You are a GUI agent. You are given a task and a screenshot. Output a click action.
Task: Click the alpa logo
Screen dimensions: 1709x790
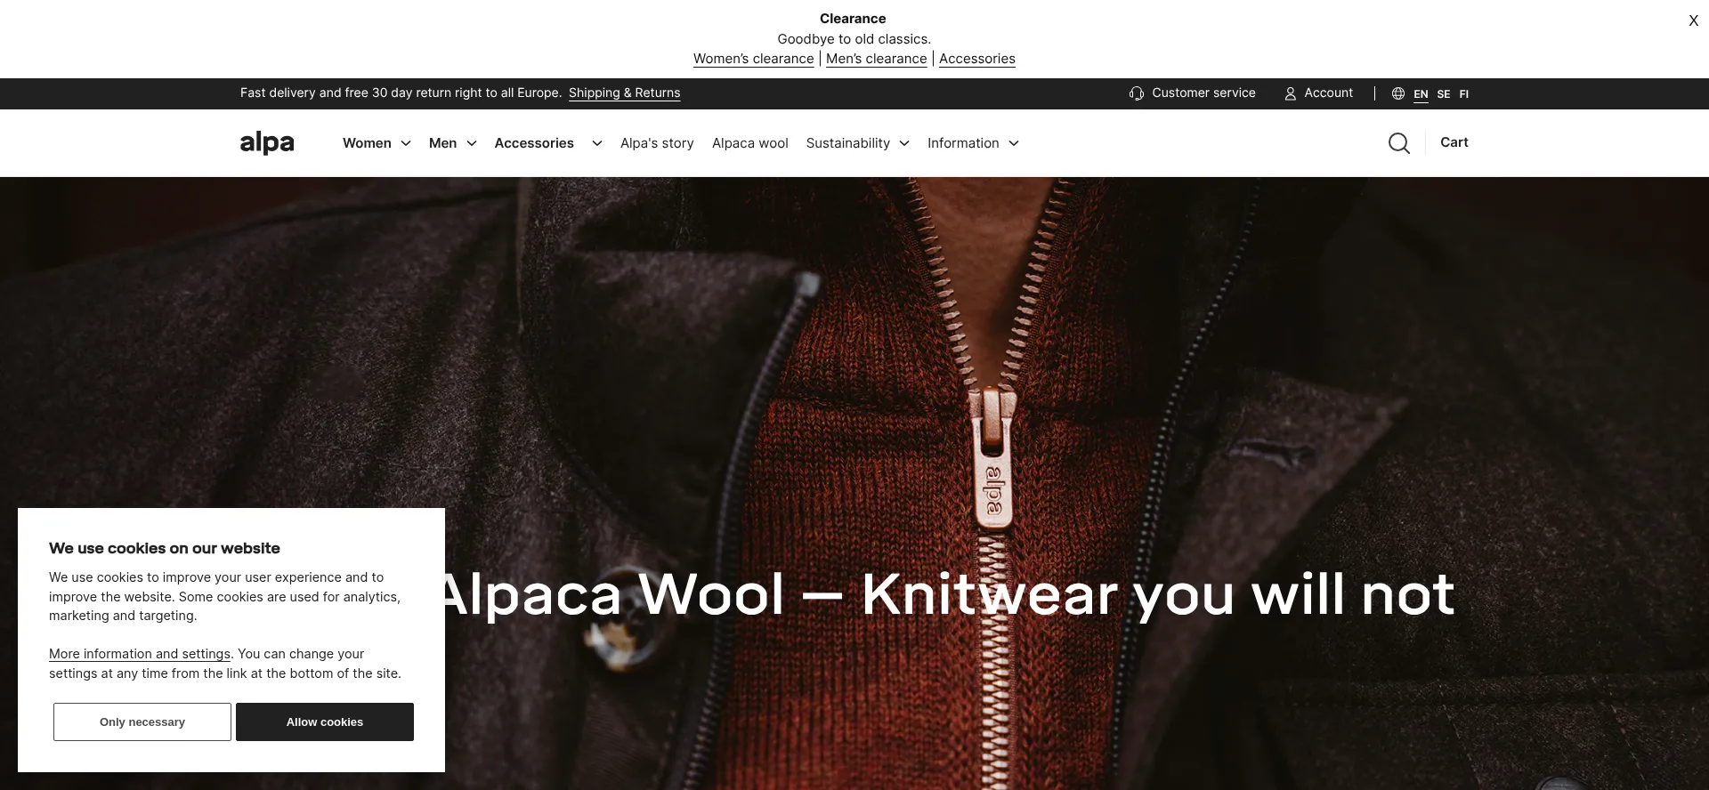tap(267, 142)
